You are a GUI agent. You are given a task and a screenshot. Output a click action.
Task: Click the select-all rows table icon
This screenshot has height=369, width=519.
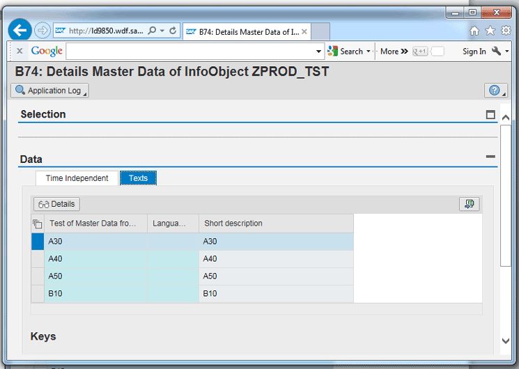pos(38,223)
